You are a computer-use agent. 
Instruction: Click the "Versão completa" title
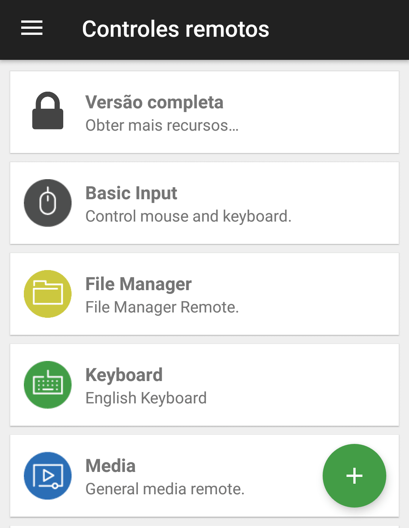pos(155,102)
